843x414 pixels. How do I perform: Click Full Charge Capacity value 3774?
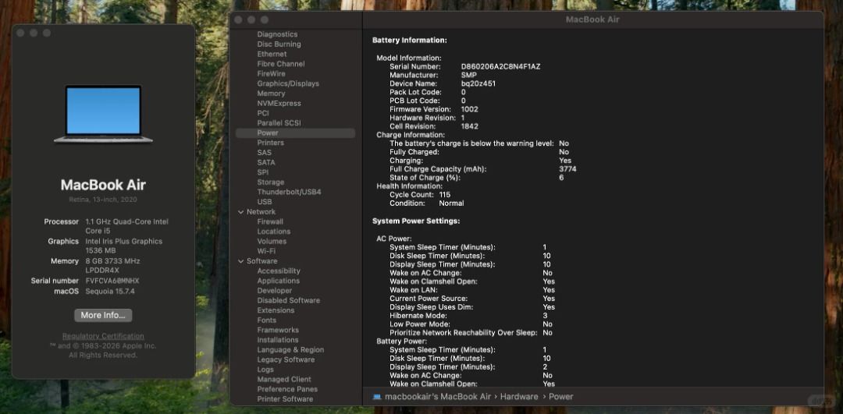[567, 169]
